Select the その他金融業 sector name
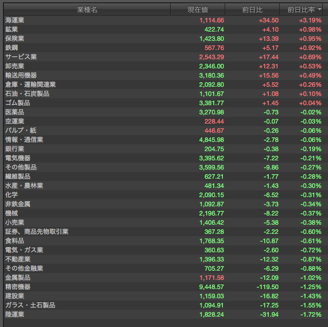This screenshot has height=327, width=328. pos(24,268)
